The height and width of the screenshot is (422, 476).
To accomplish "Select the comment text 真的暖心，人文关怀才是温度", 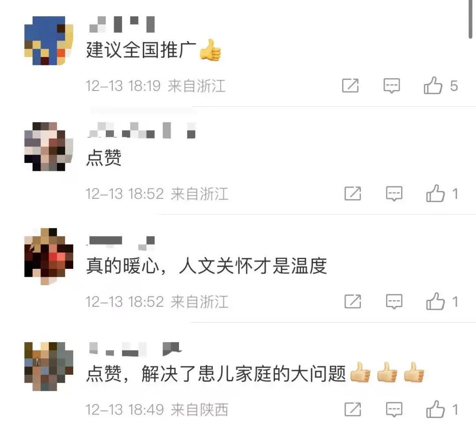I will coord(206,266).
